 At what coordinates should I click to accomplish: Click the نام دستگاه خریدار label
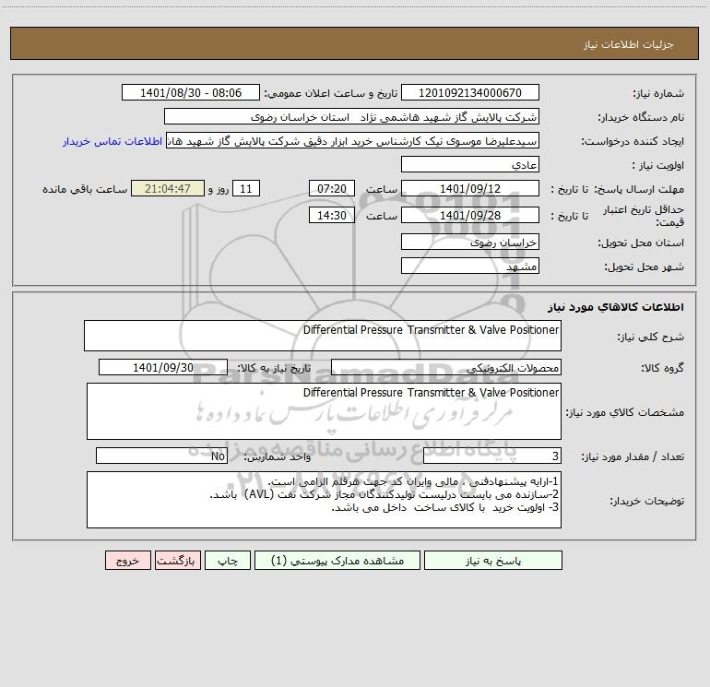tap(641, 117)
